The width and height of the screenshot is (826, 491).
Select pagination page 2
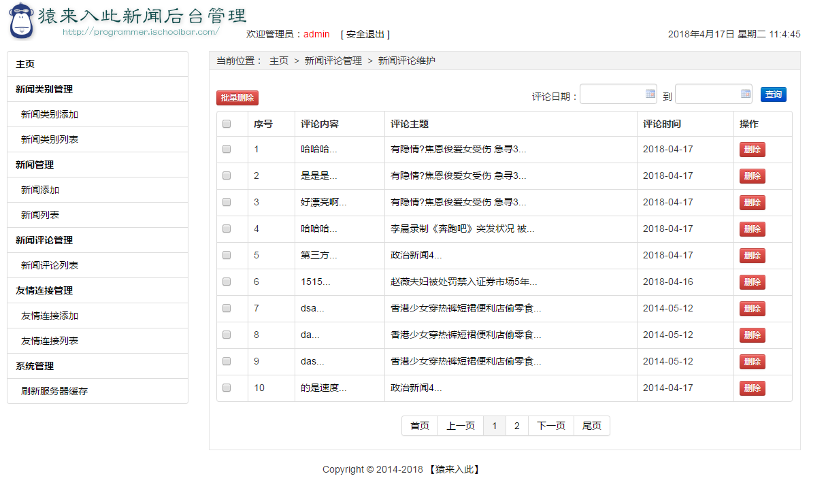[x=517, y=426]
